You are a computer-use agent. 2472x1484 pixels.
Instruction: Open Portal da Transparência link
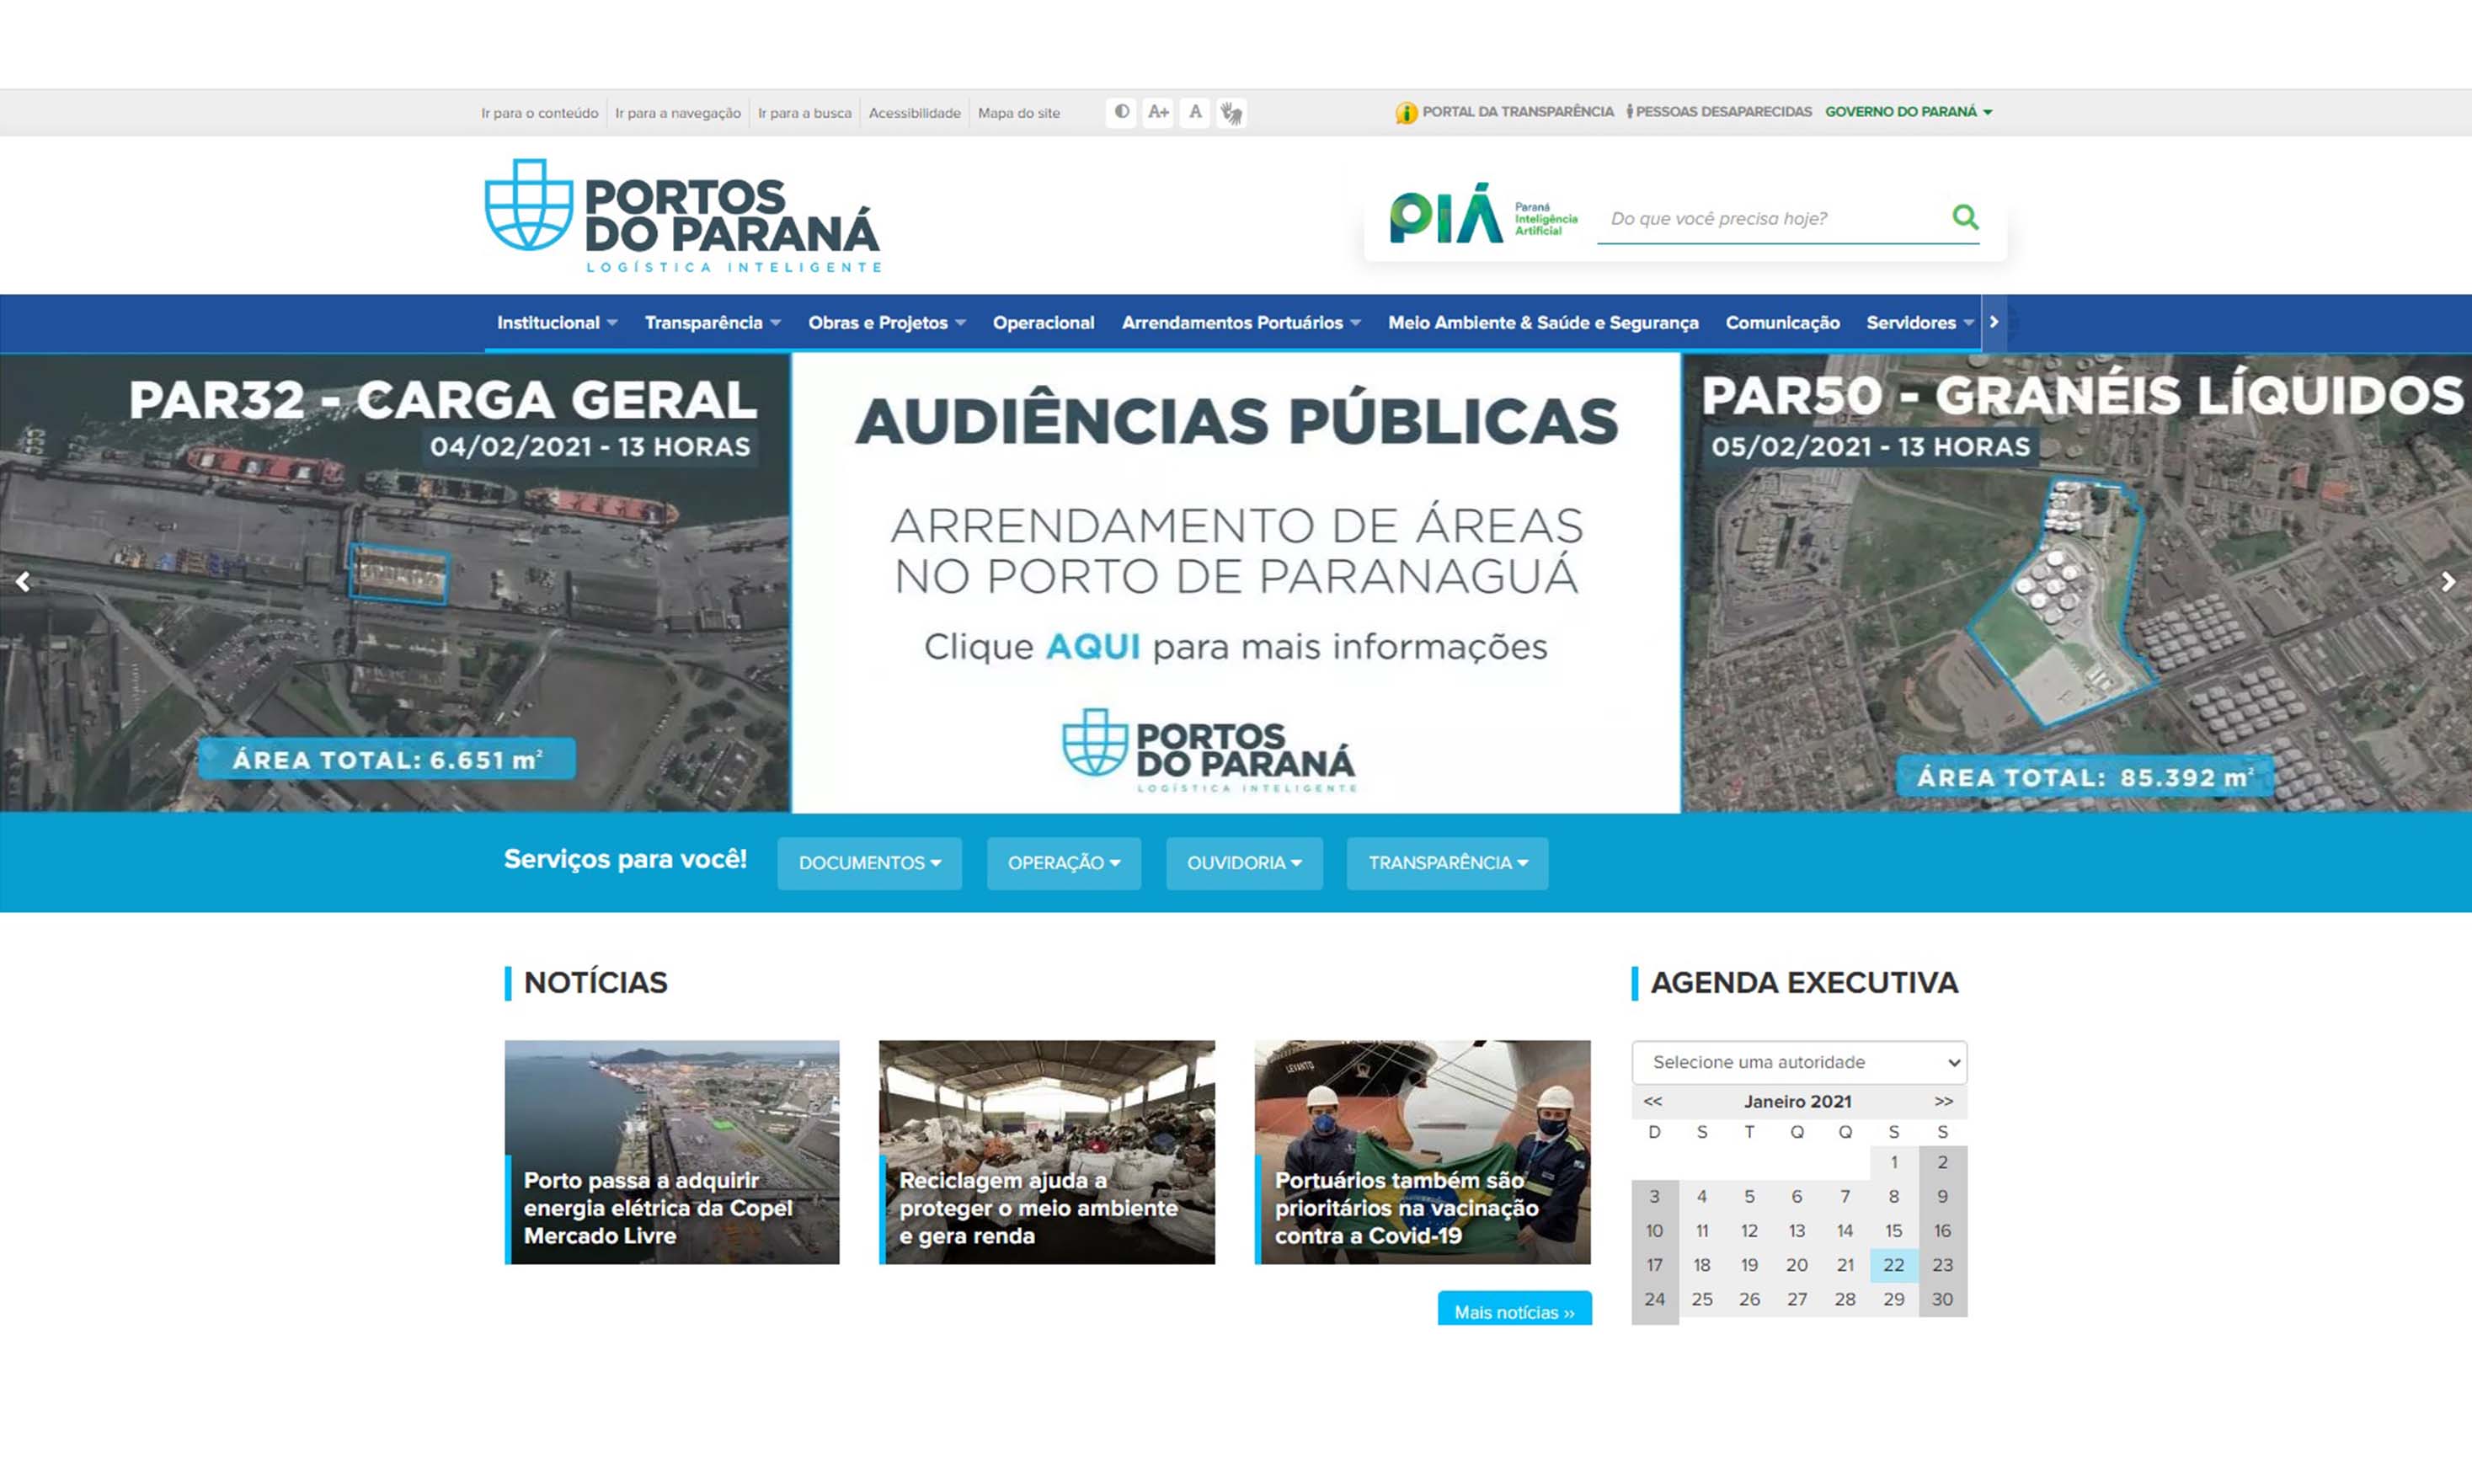(x=1517, y=112)
